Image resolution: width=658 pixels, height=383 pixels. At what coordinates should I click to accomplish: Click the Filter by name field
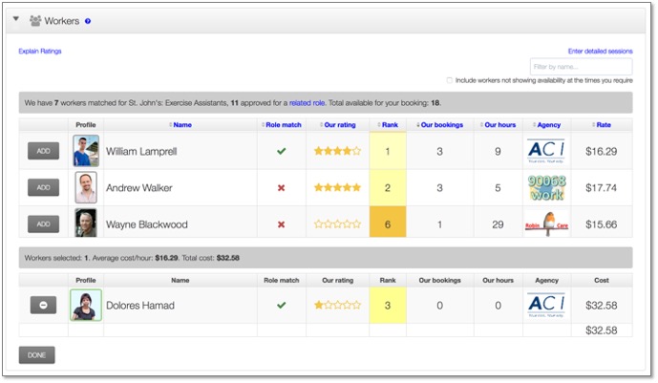(x=581, y=66)
